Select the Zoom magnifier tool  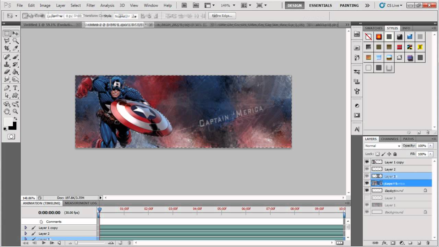15,111
